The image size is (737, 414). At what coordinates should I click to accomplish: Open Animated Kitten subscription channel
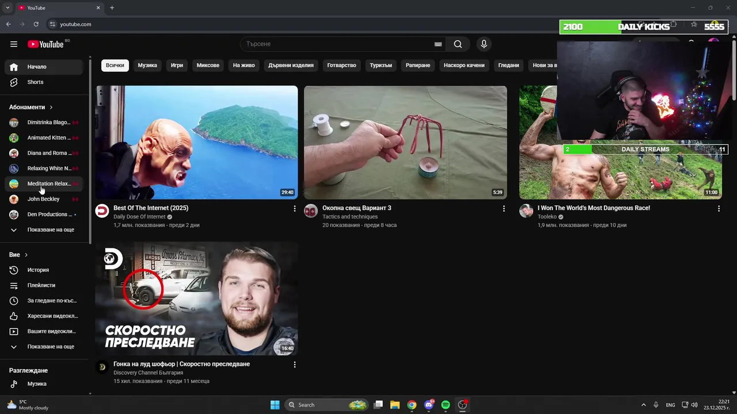point(44,138)
